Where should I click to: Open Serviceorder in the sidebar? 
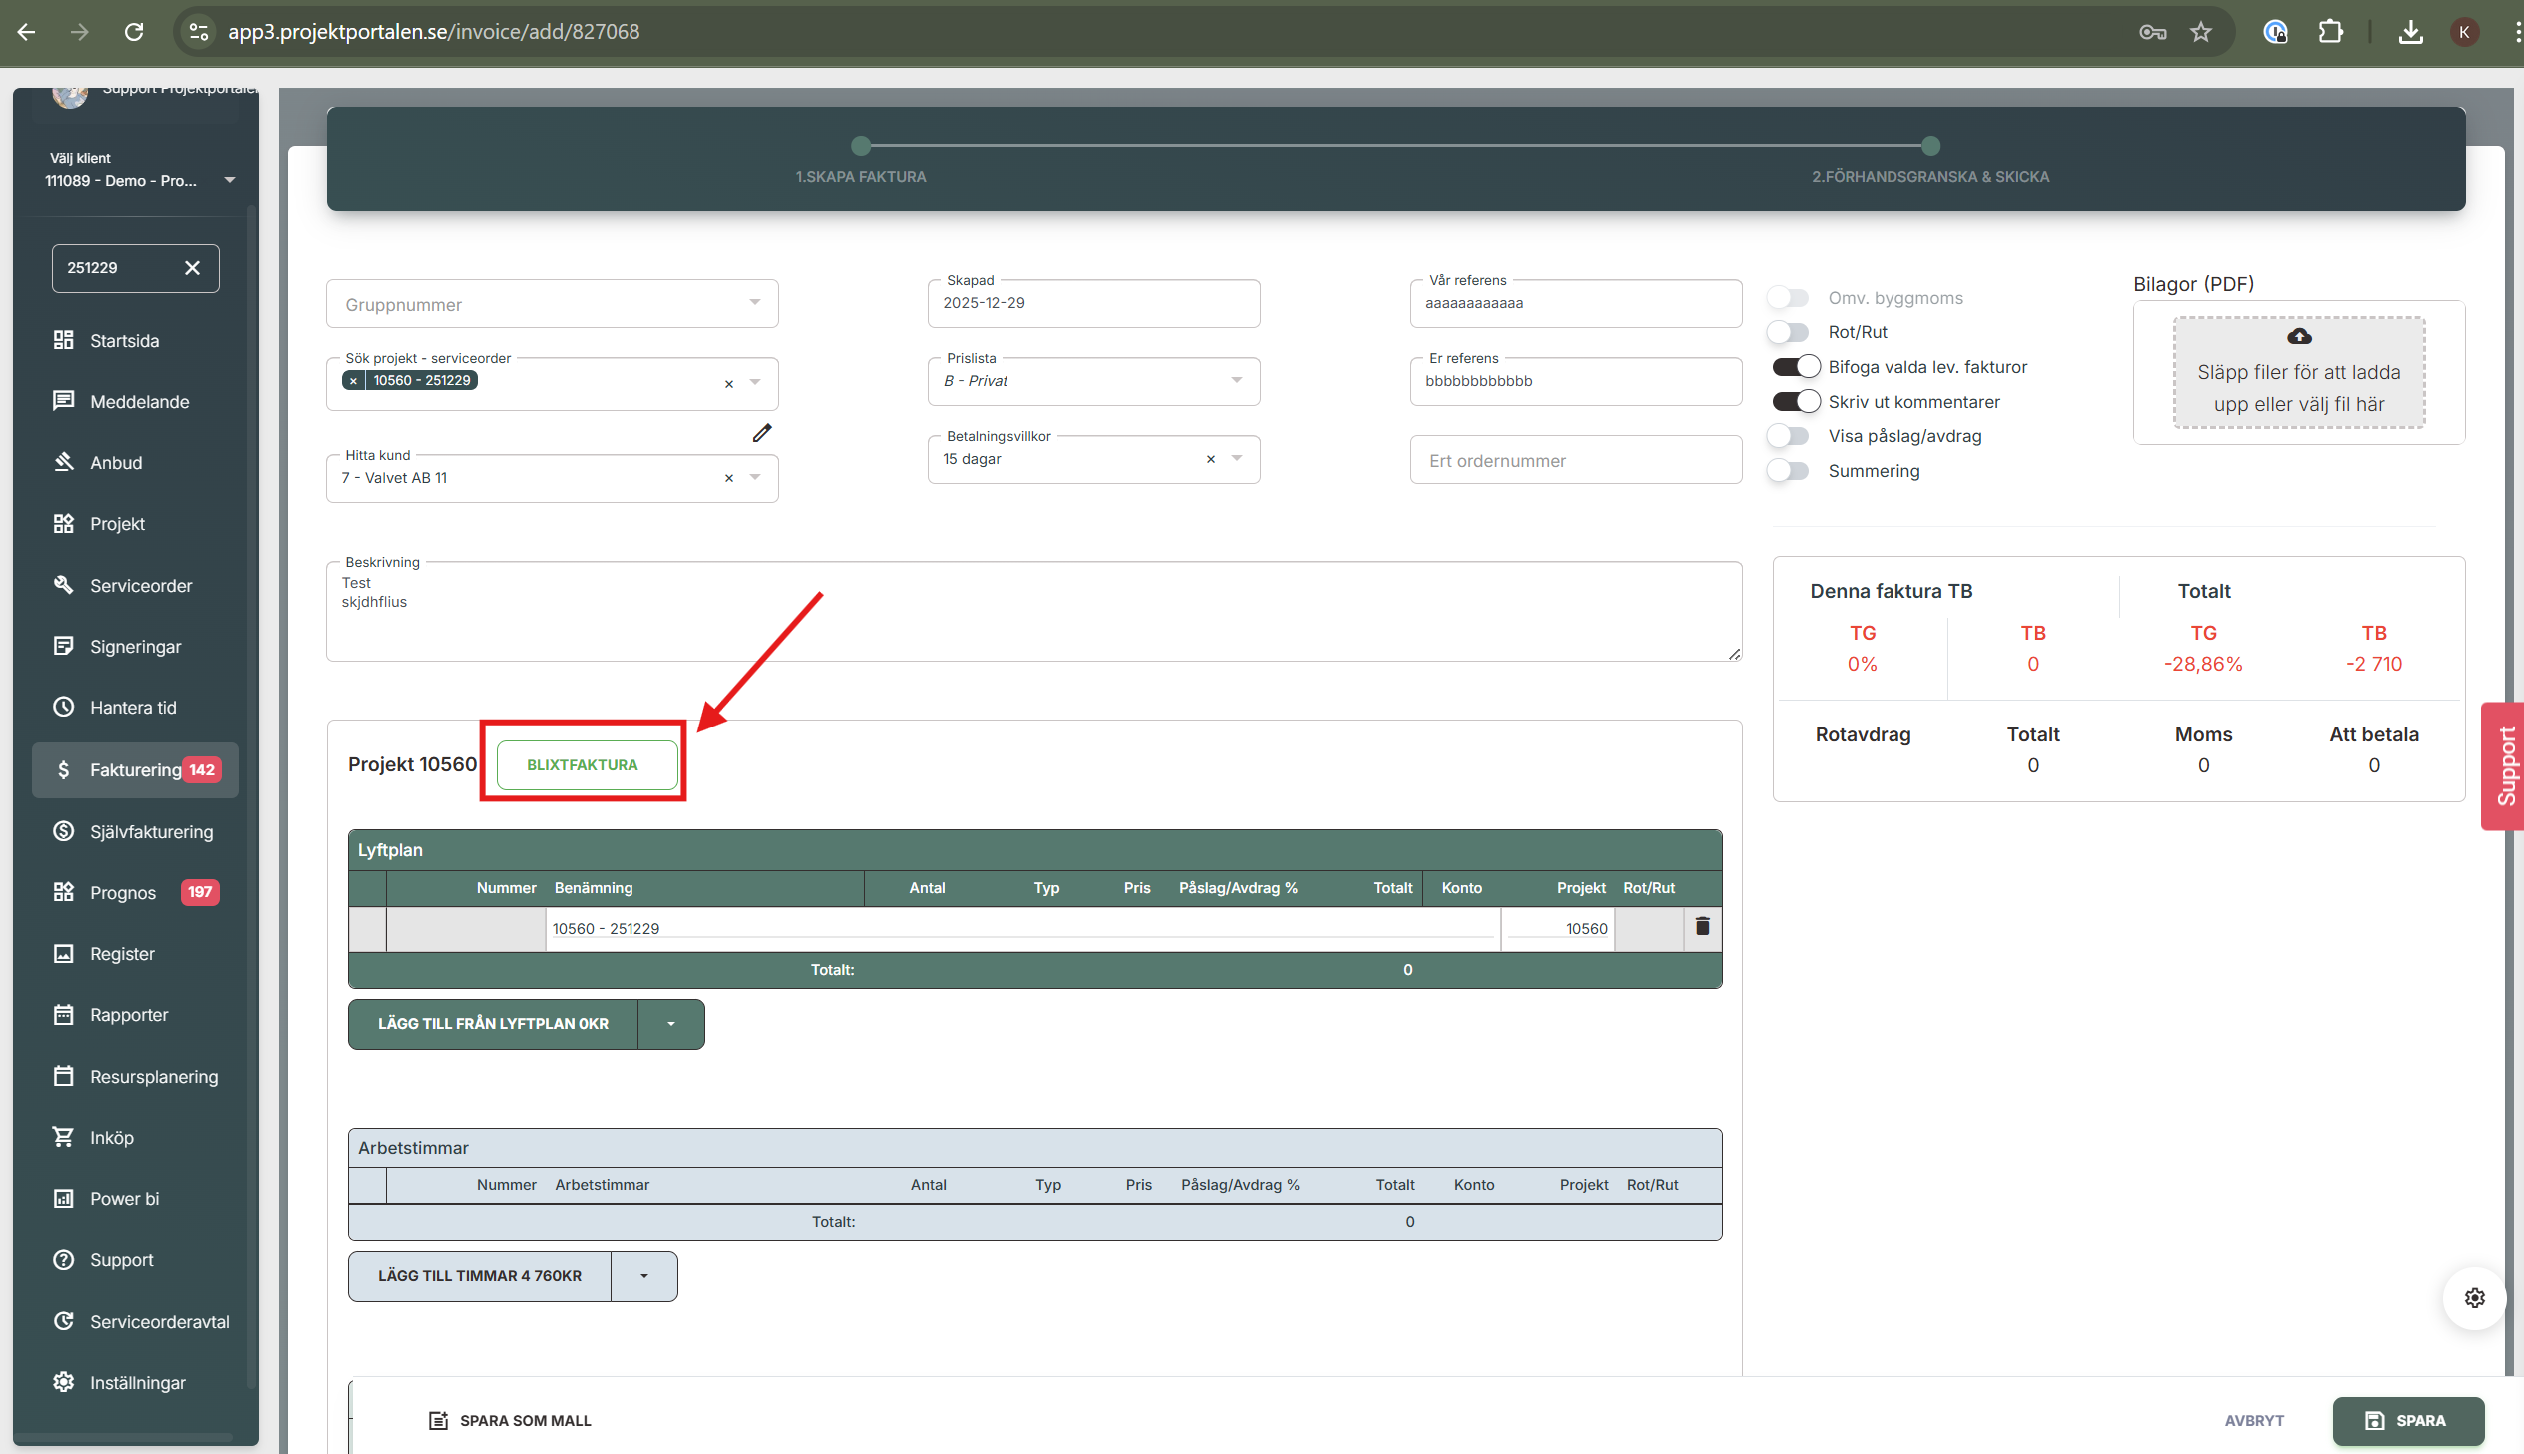pyautogui.click(x=140, y=586)
